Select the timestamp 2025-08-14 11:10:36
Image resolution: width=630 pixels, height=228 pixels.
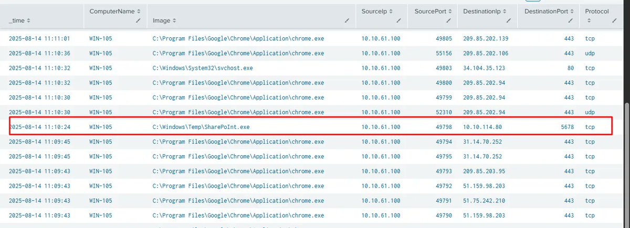click(x=40, y=53)
